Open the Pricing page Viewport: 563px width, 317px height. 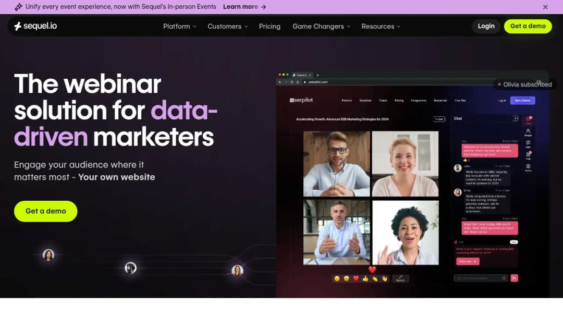click(x=270, y=26)
